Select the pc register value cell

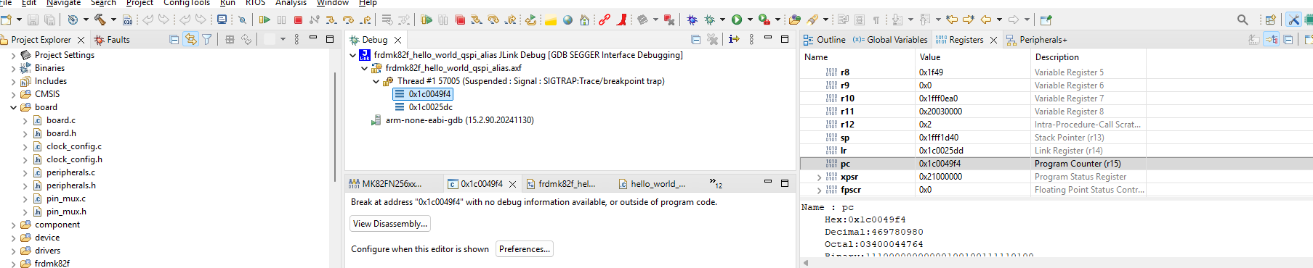(974, 164)
